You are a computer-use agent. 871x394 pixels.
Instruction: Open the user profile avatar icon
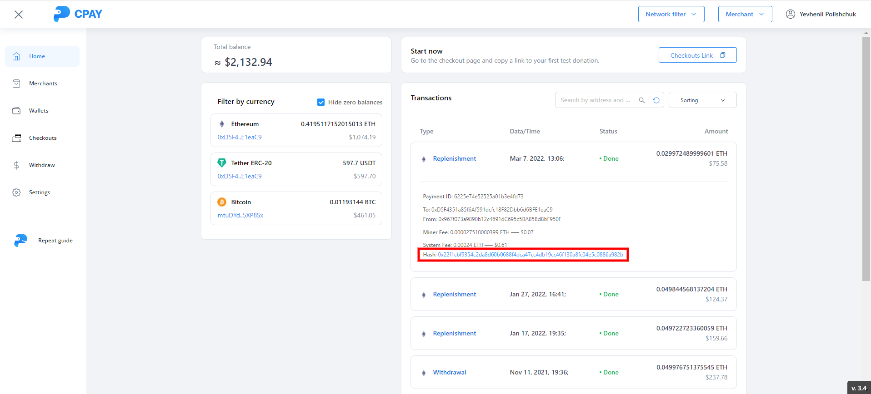coord(791,14)
